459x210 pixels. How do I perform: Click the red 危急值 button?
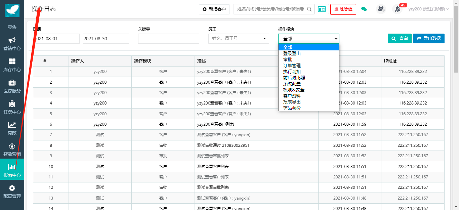[x=343, y=9]
